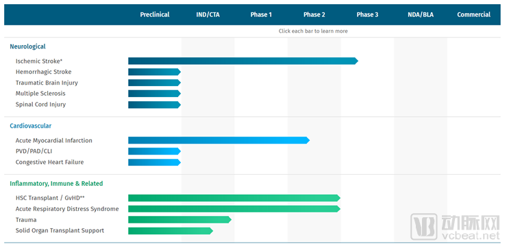Open the Congestive Heart Failure bar
This screenshot has width=509, height=248.
click(155, 162)
